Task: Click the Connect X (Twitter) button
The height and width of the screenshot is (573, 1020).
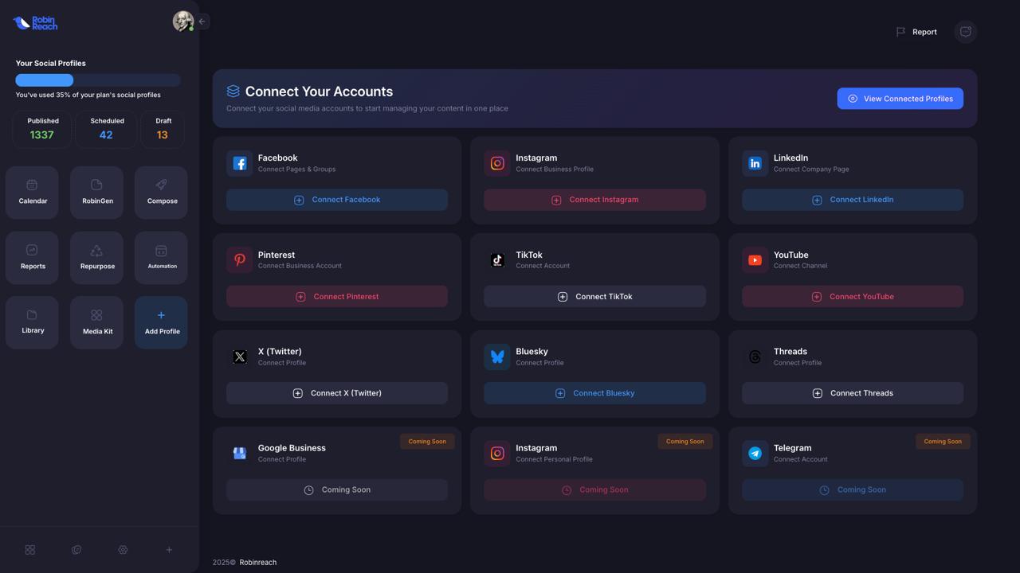Action: pos(337,393)
